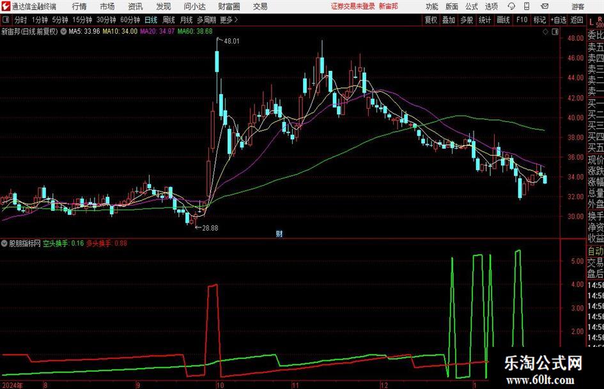Open the 发现 menu
Viewport: 604px width, 389px height.
[164, 6]
